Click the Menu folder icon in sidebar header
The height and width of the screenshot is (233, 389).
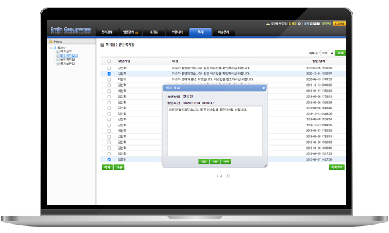tap(51, 41)
